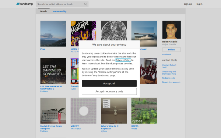This screenshot has height=138, width=221.
Task: Open the BEETS garden album cover
Action: [x=144, y=111]
